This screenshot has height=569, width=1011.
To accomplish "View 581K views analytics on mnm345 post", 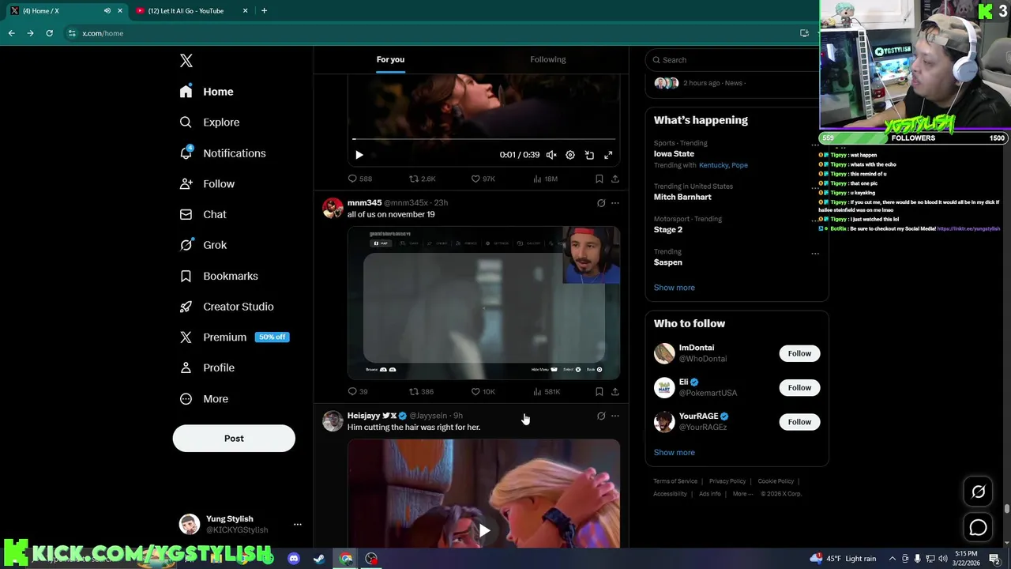I will [x=547, y=391].
